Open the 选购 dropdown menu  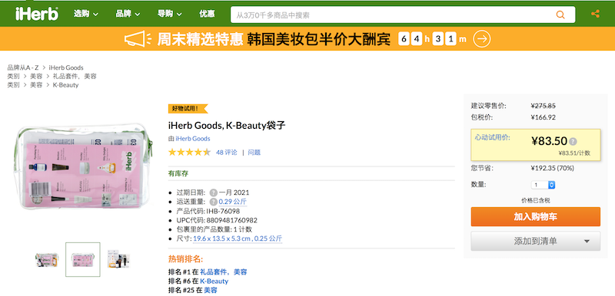click(86, 14)
